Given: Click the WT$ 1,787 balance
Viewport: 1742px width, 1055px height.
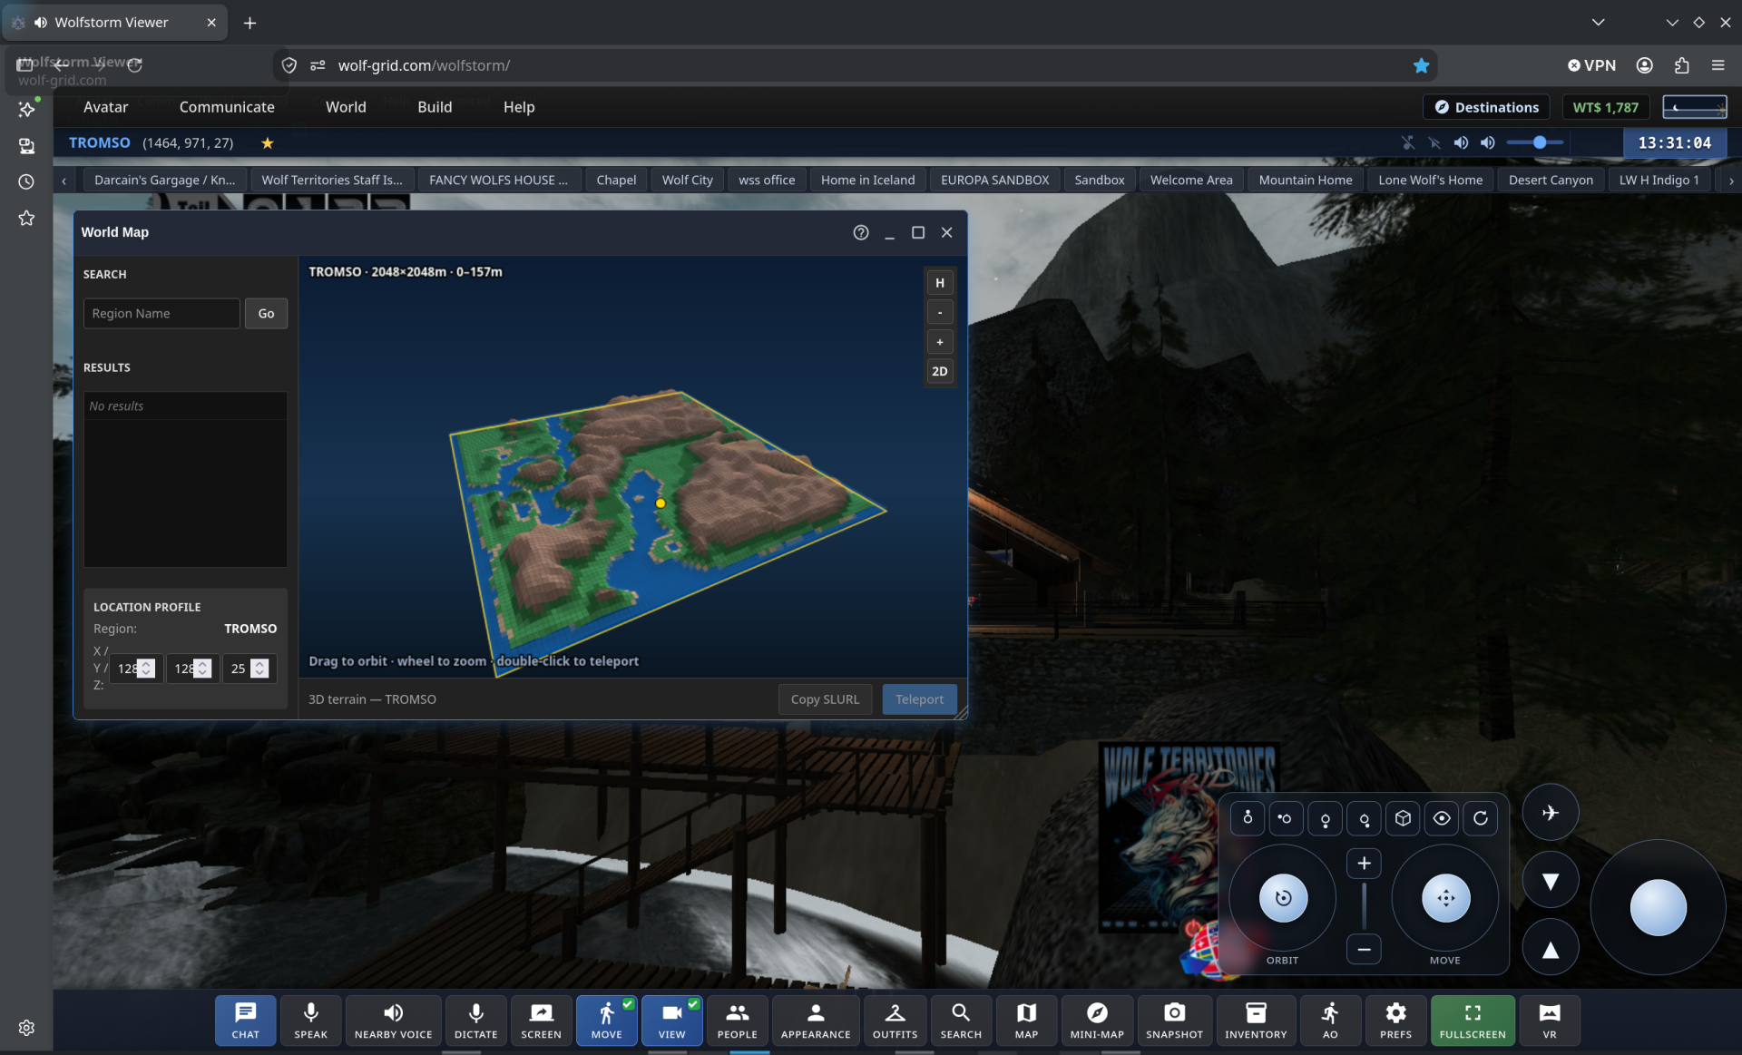Looking at the screenshot, I should [1605, 107].
